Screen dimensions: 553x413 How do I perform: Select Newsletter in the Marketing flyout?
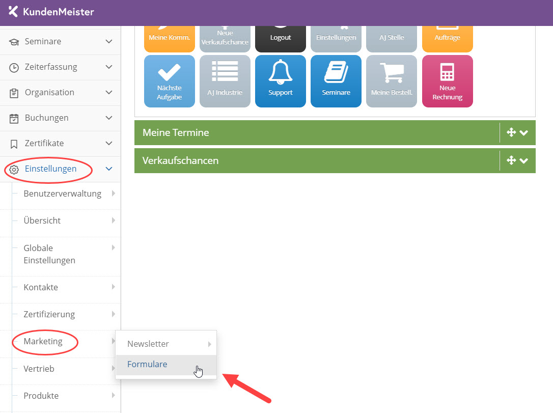coord(166,344)
